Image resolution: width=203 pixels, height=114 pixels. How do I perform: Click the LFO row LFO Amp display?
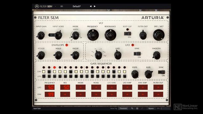point(127,87)
